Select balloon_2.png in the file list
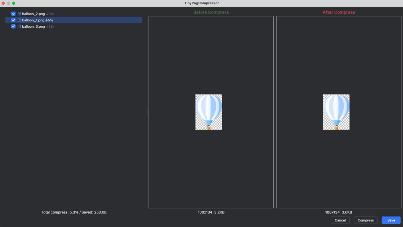Screen dimensions: 403x227 [74, 14]
